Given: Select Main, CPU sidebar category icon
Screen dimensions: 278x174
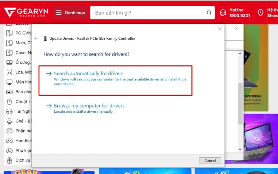Looking at the screenshot, I should [x=9, y=43].
